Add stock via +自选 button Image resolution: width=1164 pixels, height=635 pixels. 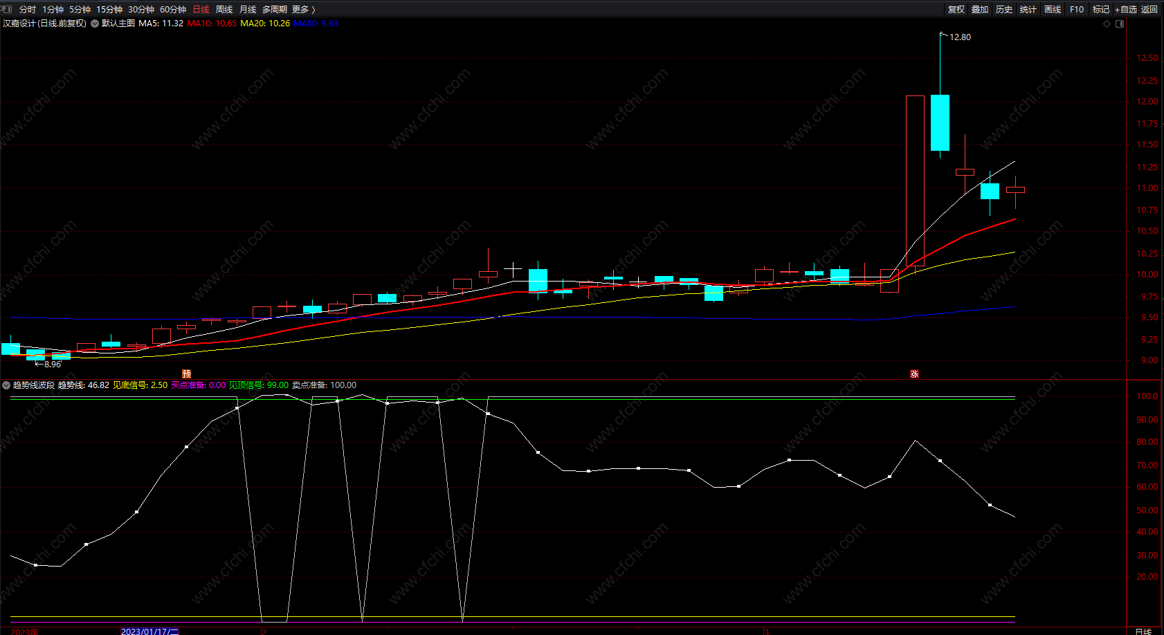click(x=1126, y=10)
